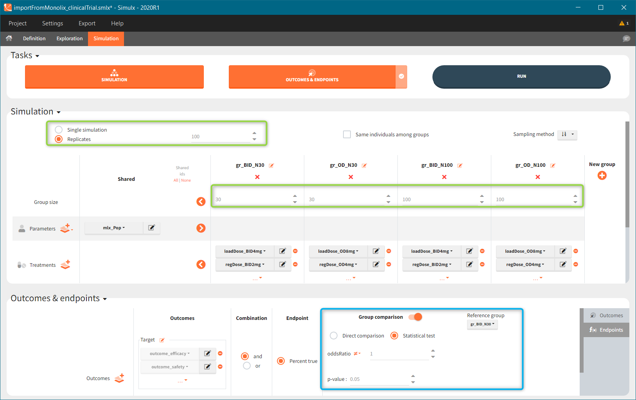Add a new simulation group

pyautogui.click(x=602, y=176)
